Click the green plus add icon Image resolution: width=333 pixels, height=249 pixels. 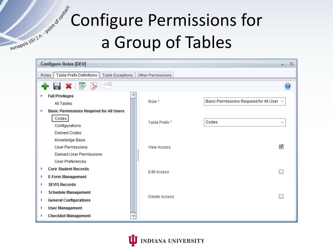45,86
